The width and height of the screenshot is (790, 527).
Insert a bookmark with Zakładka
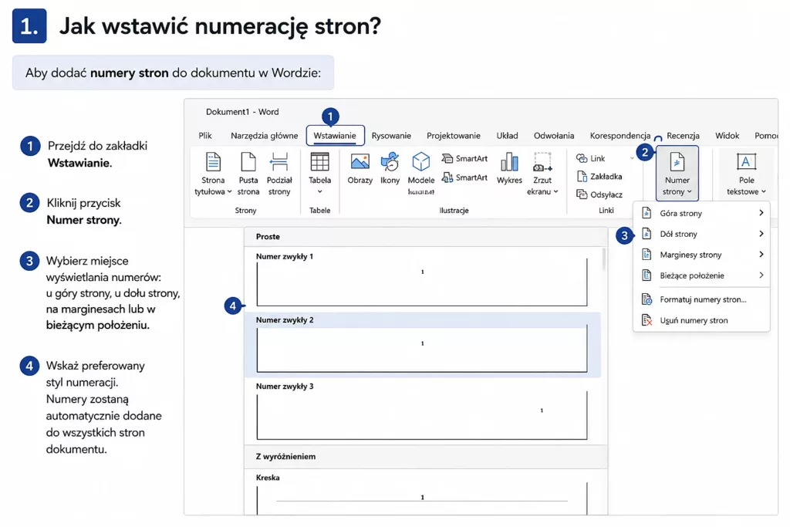tap(599, 177)
